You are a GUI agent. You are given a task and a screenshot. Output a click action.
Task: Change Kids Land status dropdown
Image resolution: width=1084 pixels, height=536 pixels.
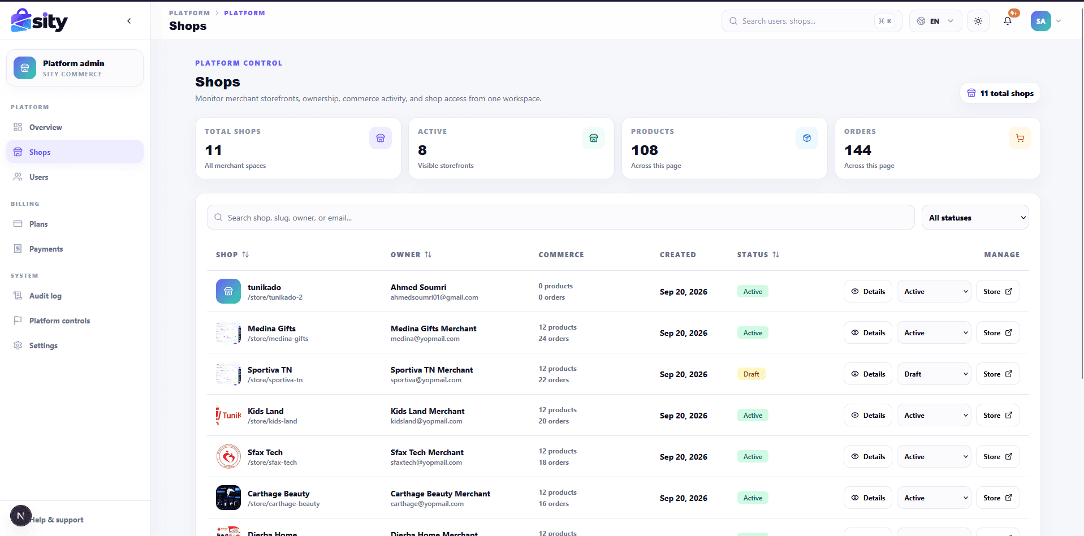click(x=934, y=415)
